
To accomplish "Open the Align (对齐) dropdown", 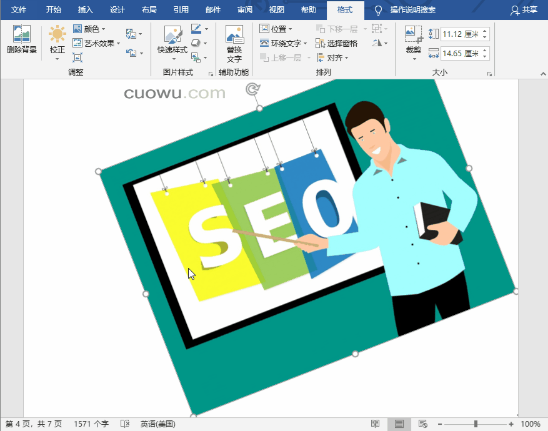I will (x=332, y=57).
